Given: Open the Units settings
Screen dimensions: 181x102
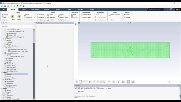Looking at the screenshot, I should coord(5,20).
